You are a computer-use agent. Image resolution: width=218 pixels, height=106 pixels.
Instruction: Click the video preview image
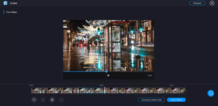coord(108,46)
